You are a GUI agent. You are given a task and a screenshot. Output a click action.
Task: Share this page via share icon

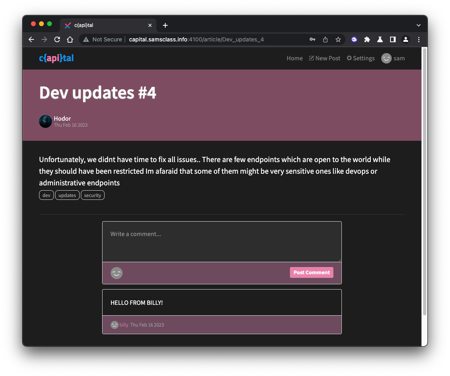tap(325, 39)
